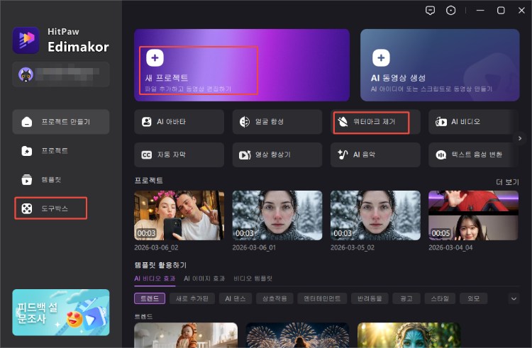
Task: Open project thumbnail 2026-03-05_02
Action: (x=375, y=215)
